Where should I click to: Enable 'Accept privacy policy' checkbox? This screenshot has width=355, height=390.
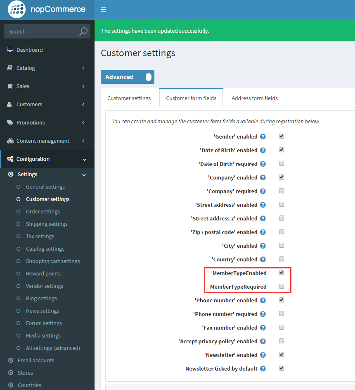[x=281, y=341]
